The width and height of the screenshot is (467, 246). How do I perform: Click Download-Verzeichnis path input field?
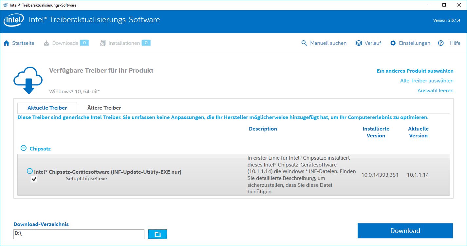pos(79,234)
